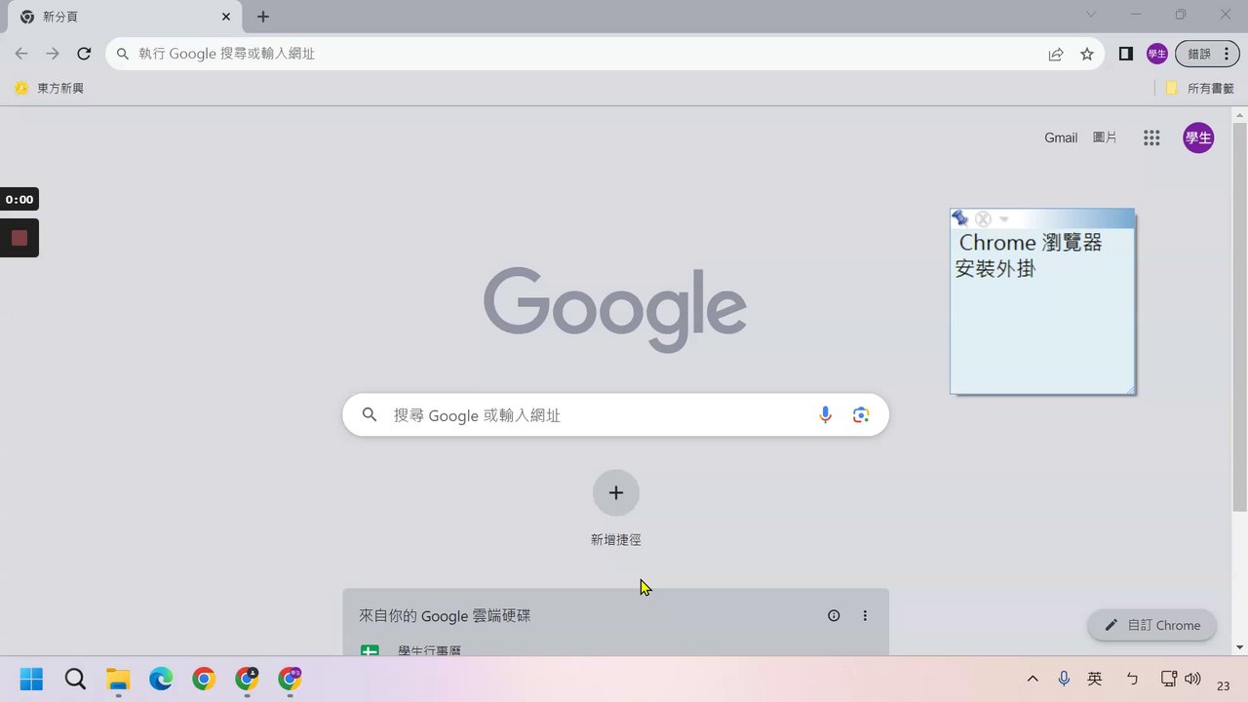Image resolution: width=1248 pixels, height=702 pixels.
Task: Open a new tab with plus
Action: coord(263,17)
